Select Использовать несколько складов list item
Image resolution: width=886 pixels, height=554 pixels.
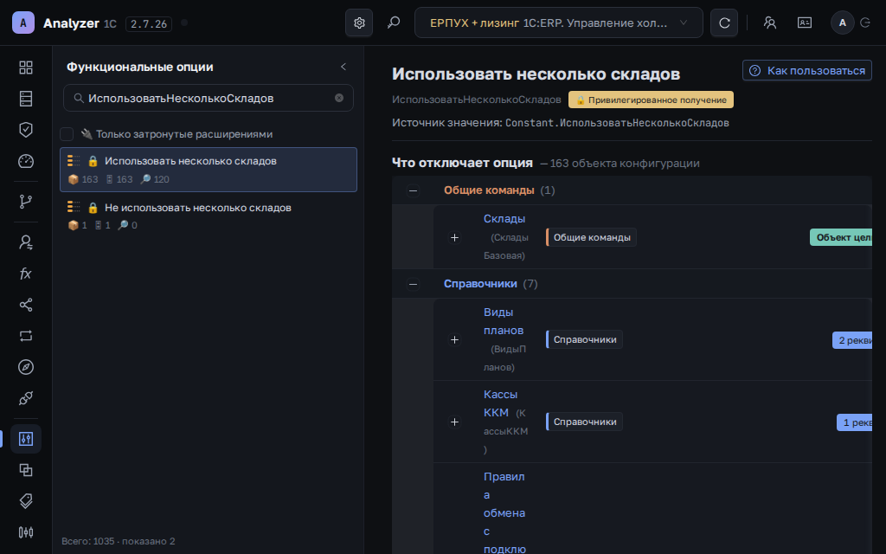pyautogui.click(x=209, y=170)
